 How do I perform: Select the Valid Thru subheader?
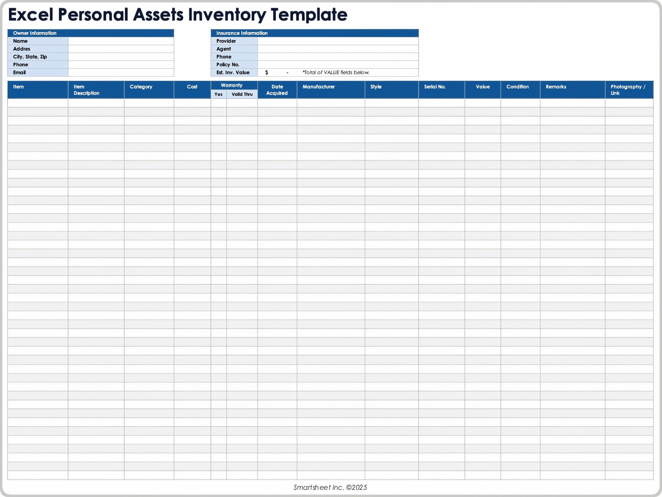(242, 94)
